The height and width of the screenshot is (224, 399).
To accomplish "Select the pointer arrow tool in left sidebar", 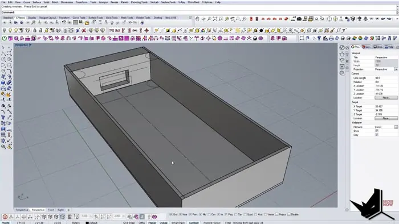I will [3, 47].
